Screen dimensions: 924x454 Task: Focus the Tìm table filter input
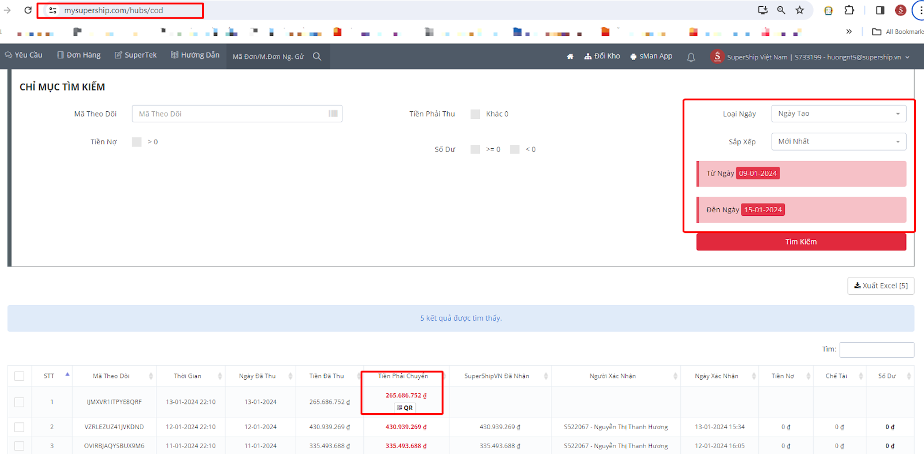tap(877, 350)
